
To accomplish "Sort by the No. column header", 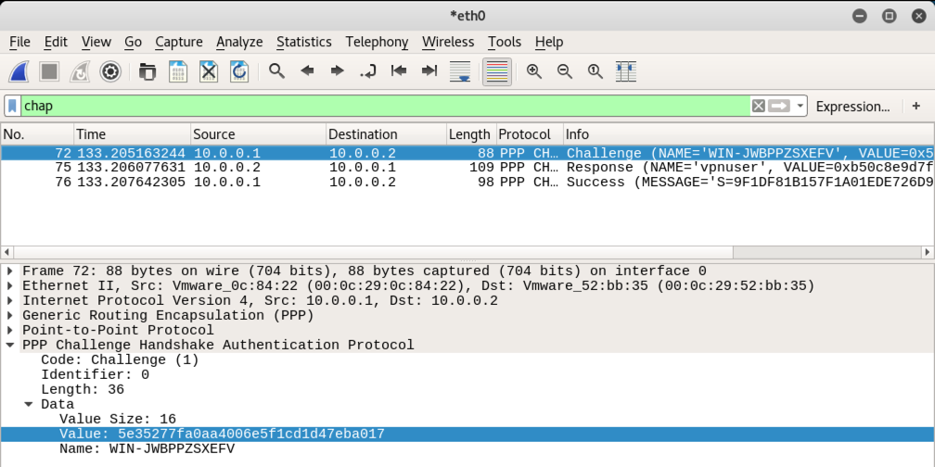I will pos(37,134).
